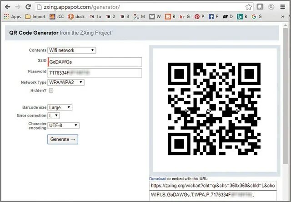
Task: Open the br G bookmark
Action: [185, 17]
